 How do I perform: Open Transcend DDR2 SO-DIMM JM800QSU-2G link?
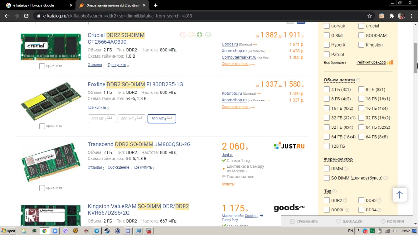pyautogui.click(x=139, y=144)
